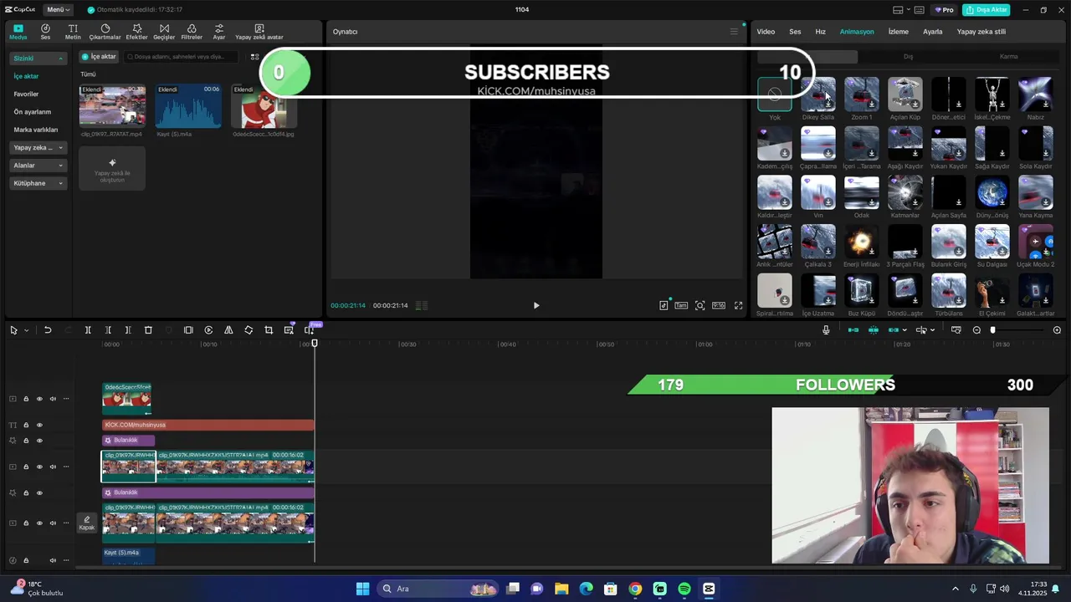Click the microphone record voiceover icon
The image size is (1071, 602).
[826, 330]
